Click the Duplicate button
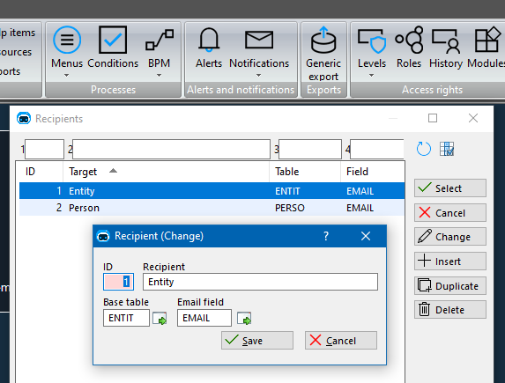This screenshot has width=505, height=383. click(450, 286)
